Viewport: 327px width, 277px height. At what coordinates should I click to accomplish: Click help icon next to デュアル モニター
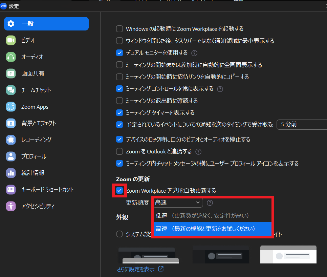(x=194, y=53)
